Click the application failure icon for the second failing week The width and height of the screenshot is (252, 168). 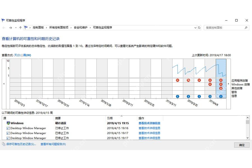point(188,80)
